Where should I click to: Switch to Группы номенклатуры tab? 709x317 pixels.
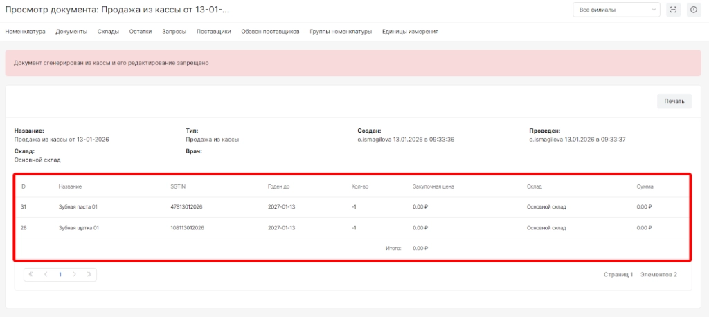point(341,32)
